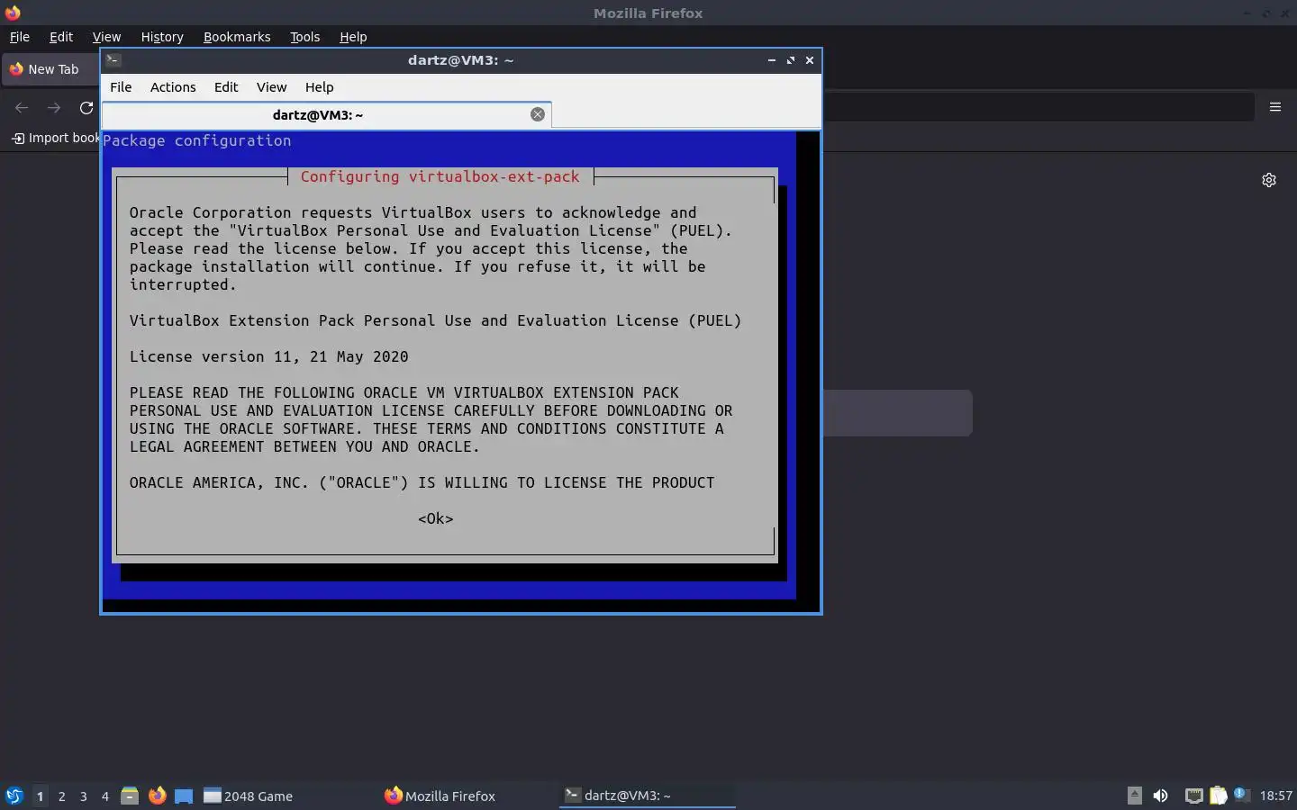Reload the page in Firefox

click(x=86, y=108)
